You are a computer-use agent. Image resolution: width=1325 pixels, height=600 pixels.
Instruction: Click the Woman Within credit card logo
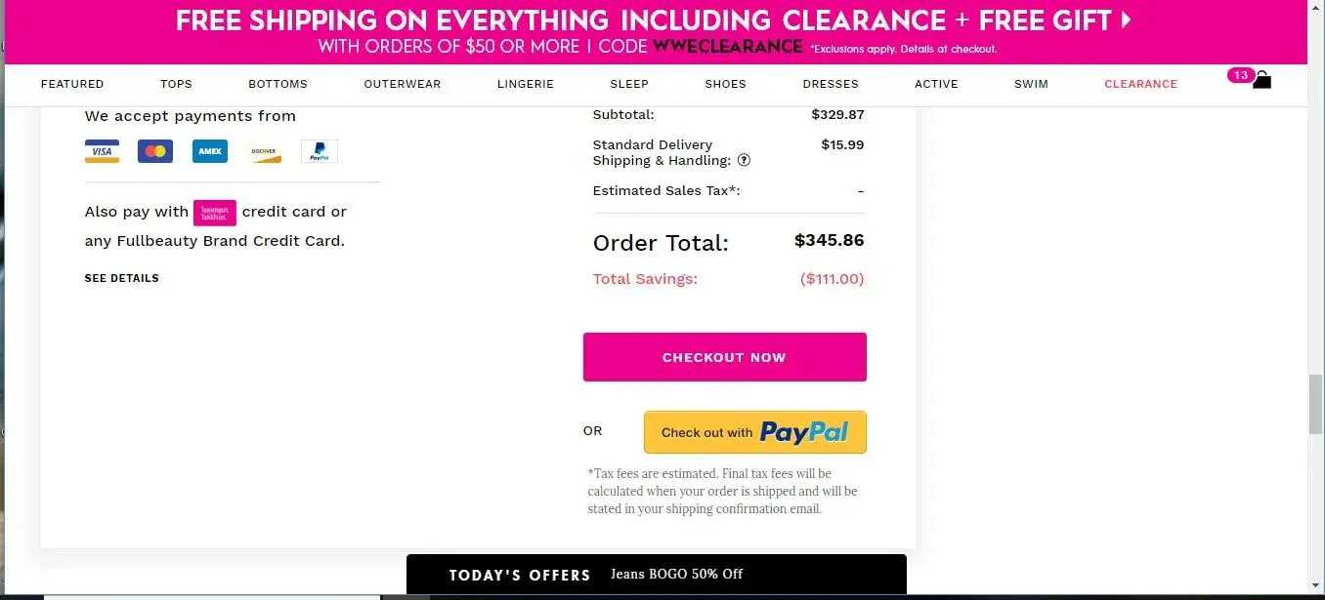tap(215, 212)
